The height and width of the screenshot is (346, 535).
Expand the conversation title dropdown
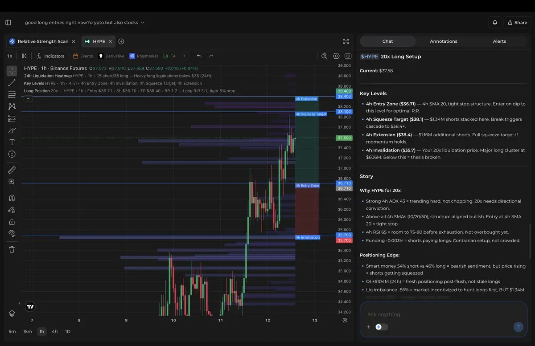pos(142,22)
